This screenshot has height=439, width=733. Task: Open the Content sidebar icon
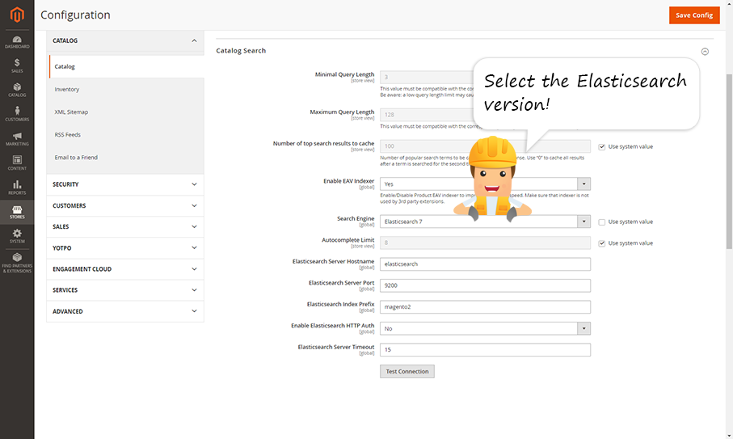point(17,163)
